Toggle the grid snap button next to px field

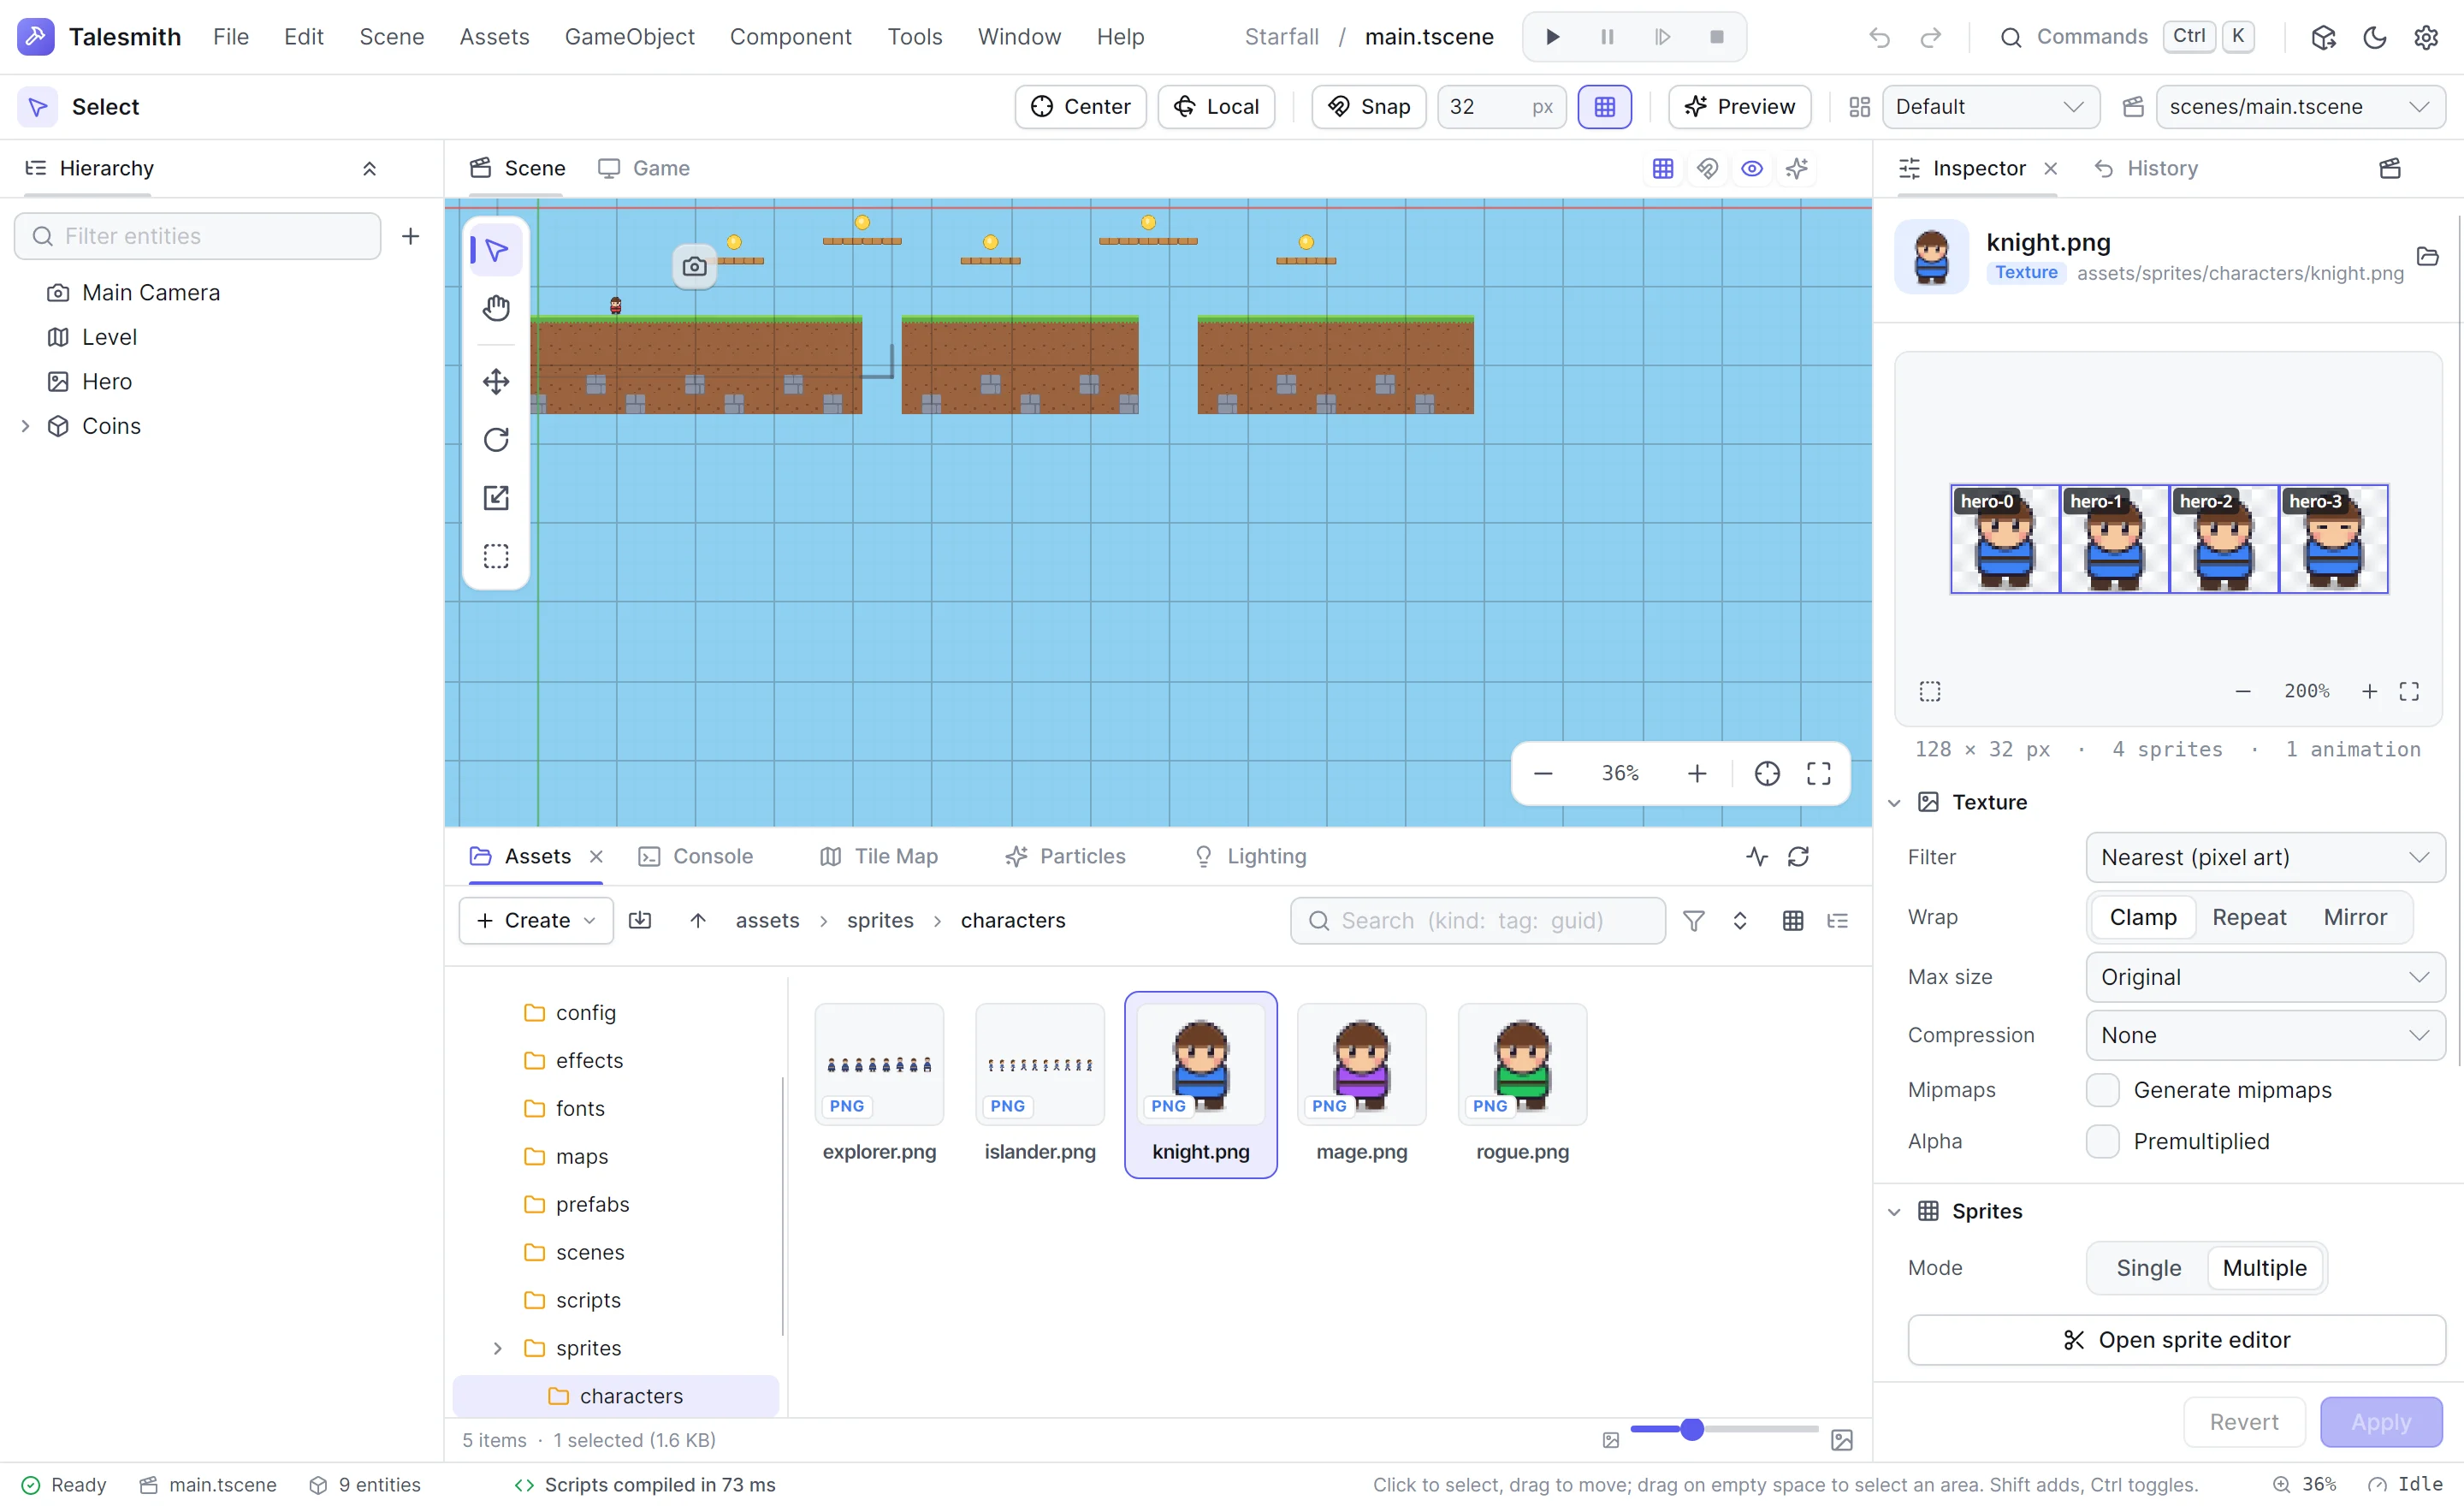[x=1604, y=107]
